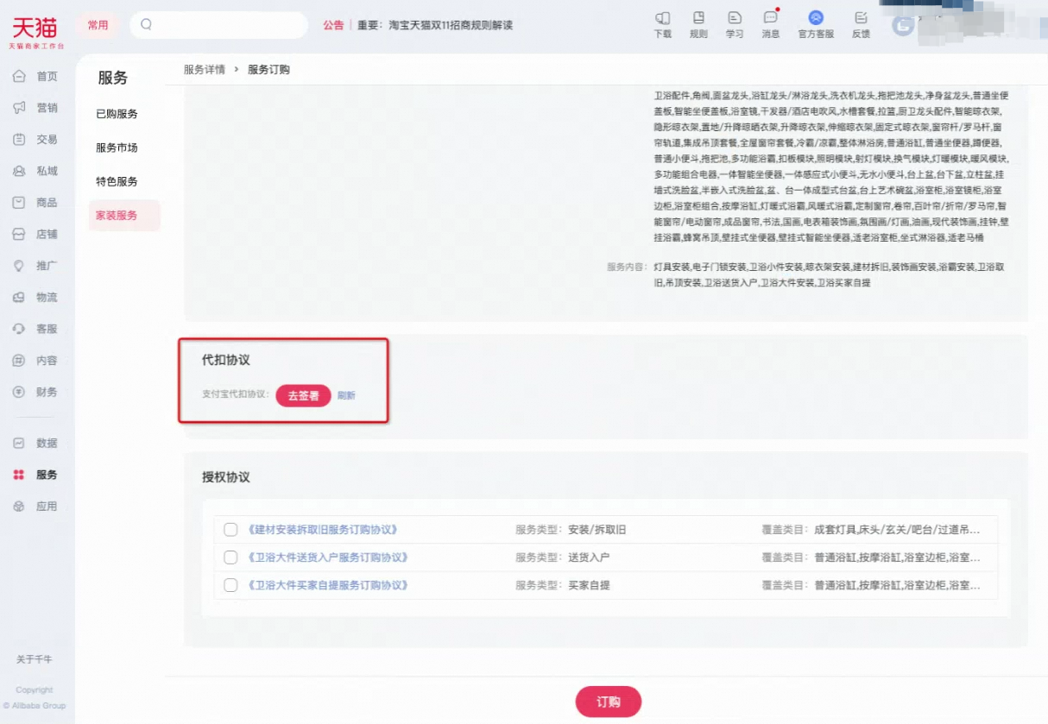
Task: Open the 物流 truck icon
Action: [x=19, y=297]
